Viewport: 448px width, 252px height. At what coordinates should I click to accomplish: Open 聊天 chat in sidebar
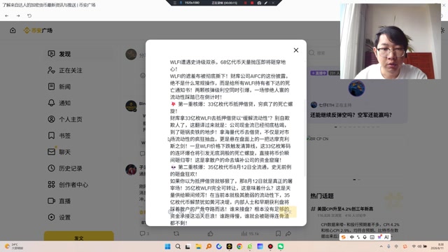click(x=80, y=152)
